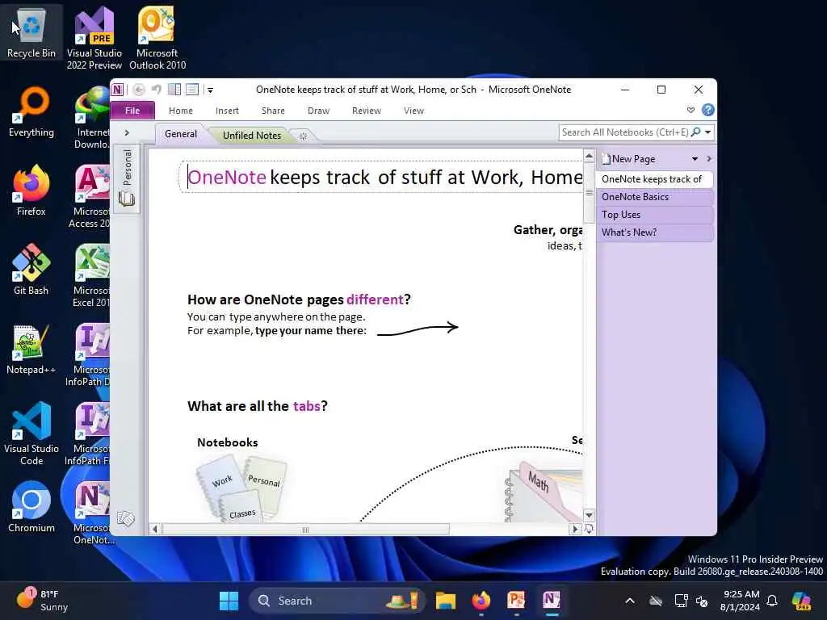Open Visual Studio Code desktop shortcut

click(x=31, y=434)
